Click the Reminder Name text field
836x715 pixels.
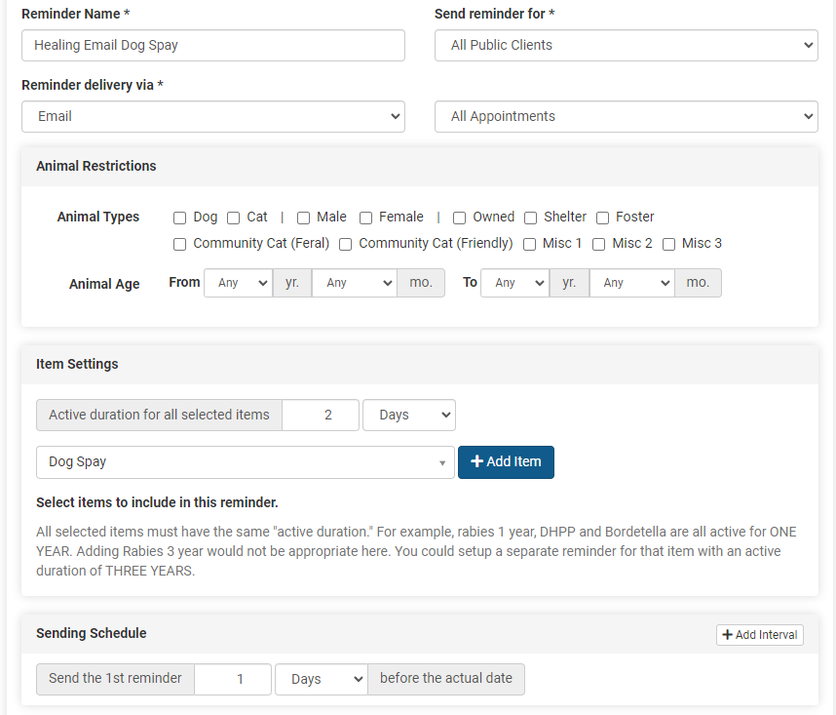212,45
